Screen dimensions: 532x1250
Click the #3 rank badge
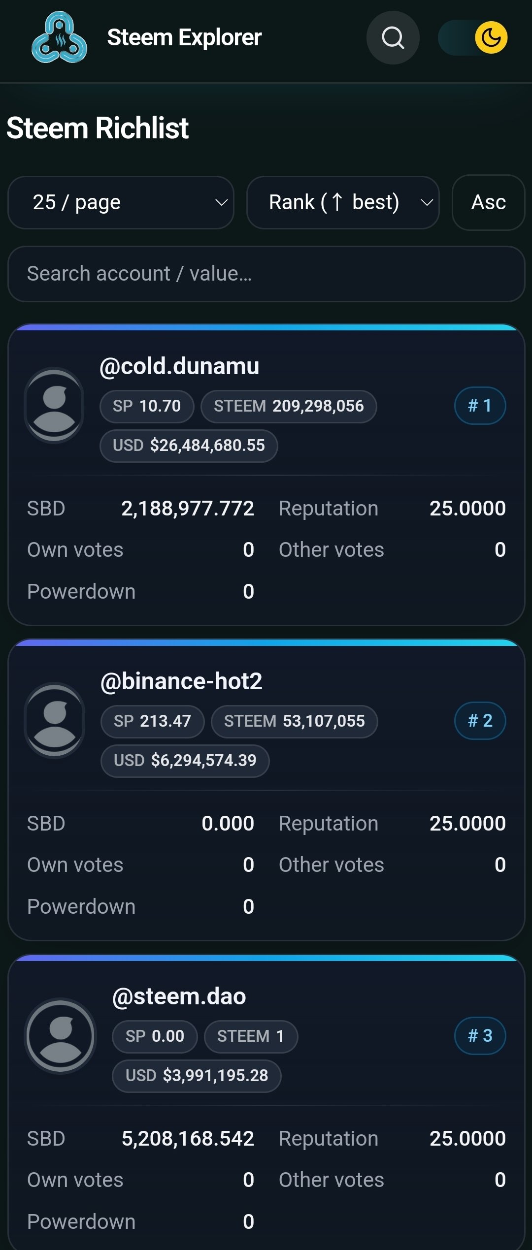480,1036
